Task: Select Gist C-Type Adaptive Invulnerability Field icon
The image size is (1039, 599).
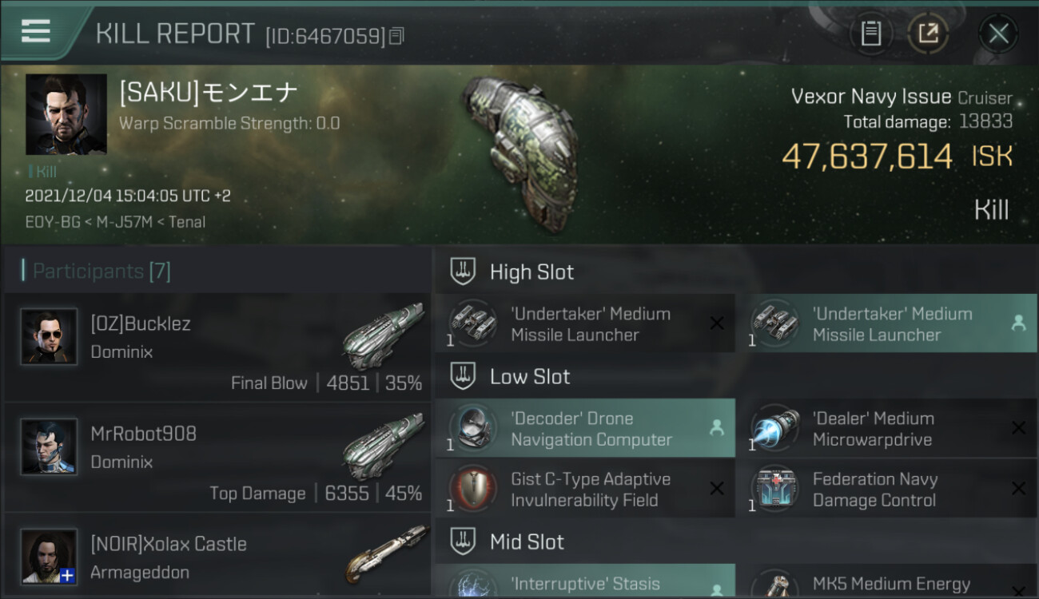Action: point(472,490)
